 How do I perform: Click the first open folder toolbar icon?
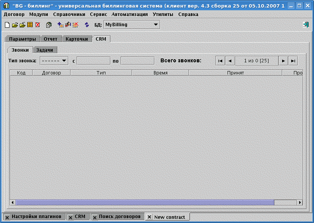pos(15,25)
